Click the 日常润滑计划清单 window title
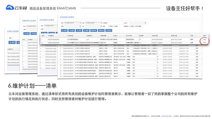Screen dimensions: 212x119 (x=47, y=20)
